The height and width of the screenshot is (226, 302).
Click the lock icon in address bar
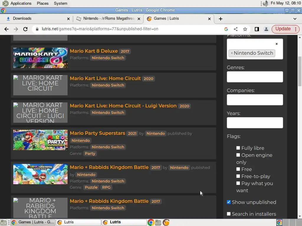(x=37, y=29)
